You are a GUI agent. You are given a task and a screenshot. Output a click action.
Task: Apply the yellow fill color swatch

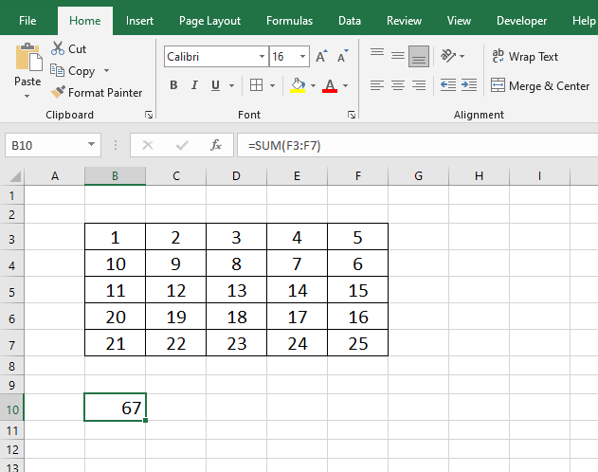(298, 85)
